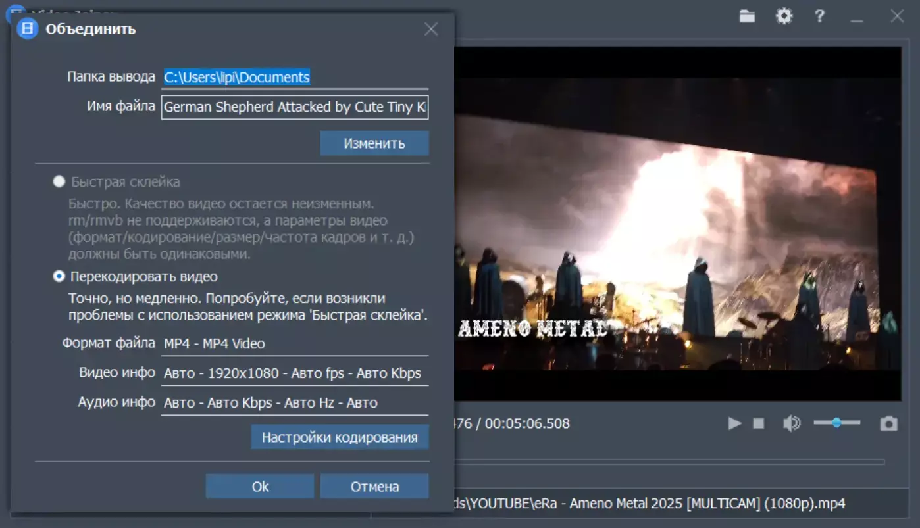Adjust the volume slider handle

point(836,423)
